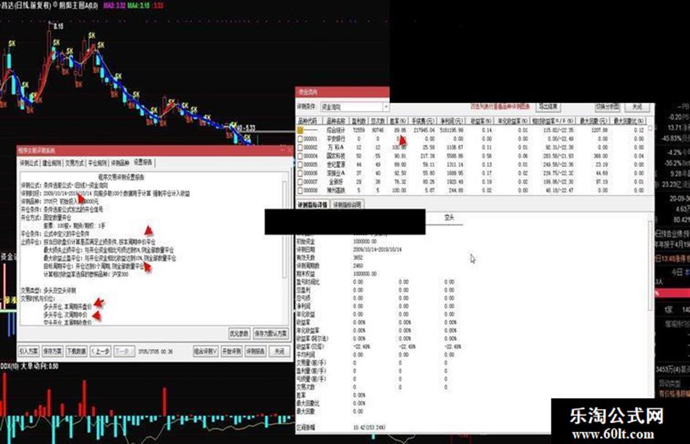Sort by the 品种代码 column header

[308, 120]
